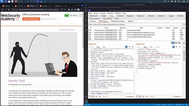189x106 pixels.
Task: Open the Intruder menu in Burp menubar
Action: [x=103, y=13]
